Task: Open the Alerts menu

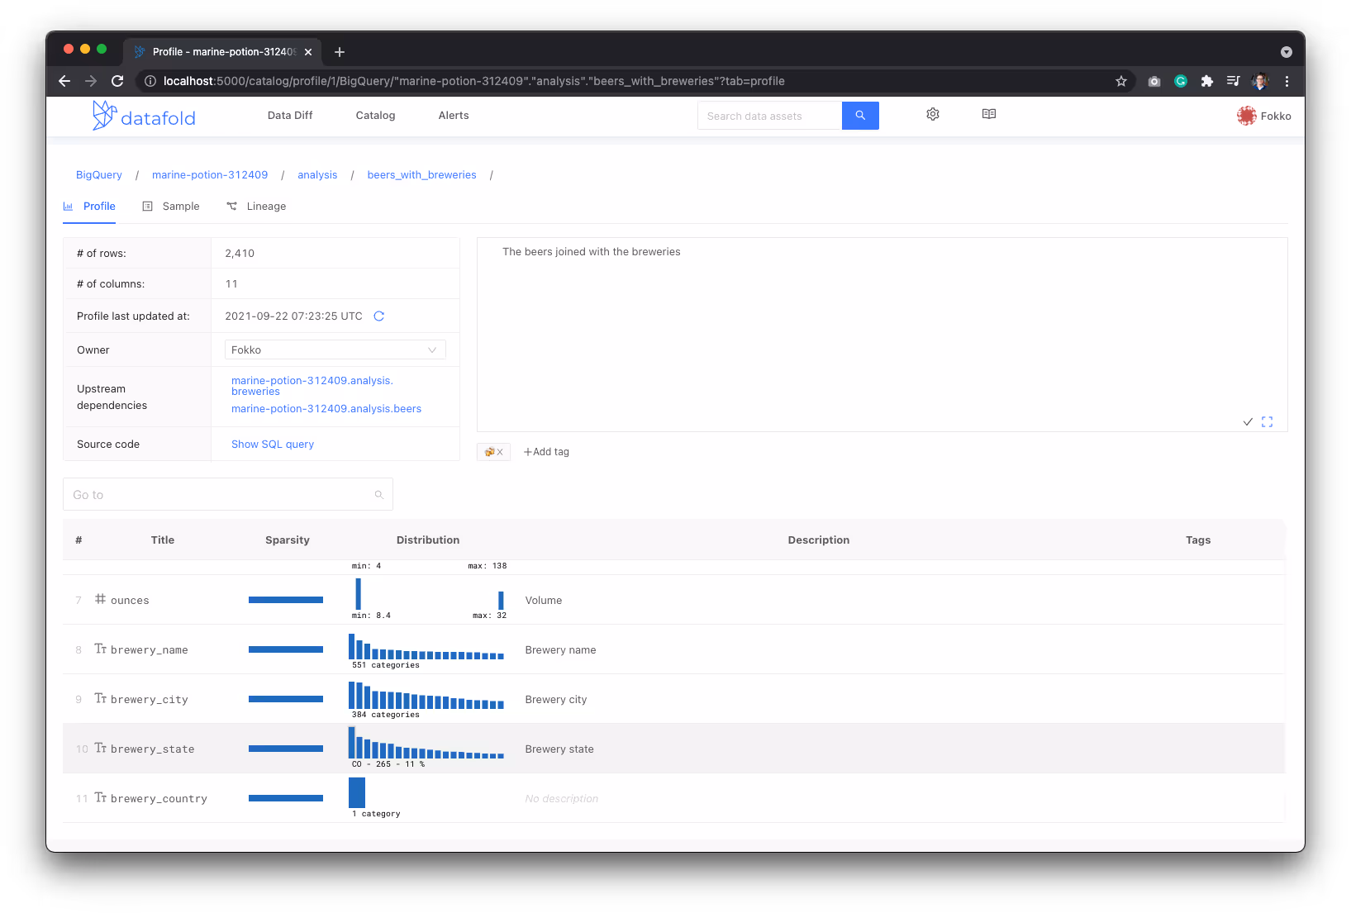Action: [x=454, y=116]
